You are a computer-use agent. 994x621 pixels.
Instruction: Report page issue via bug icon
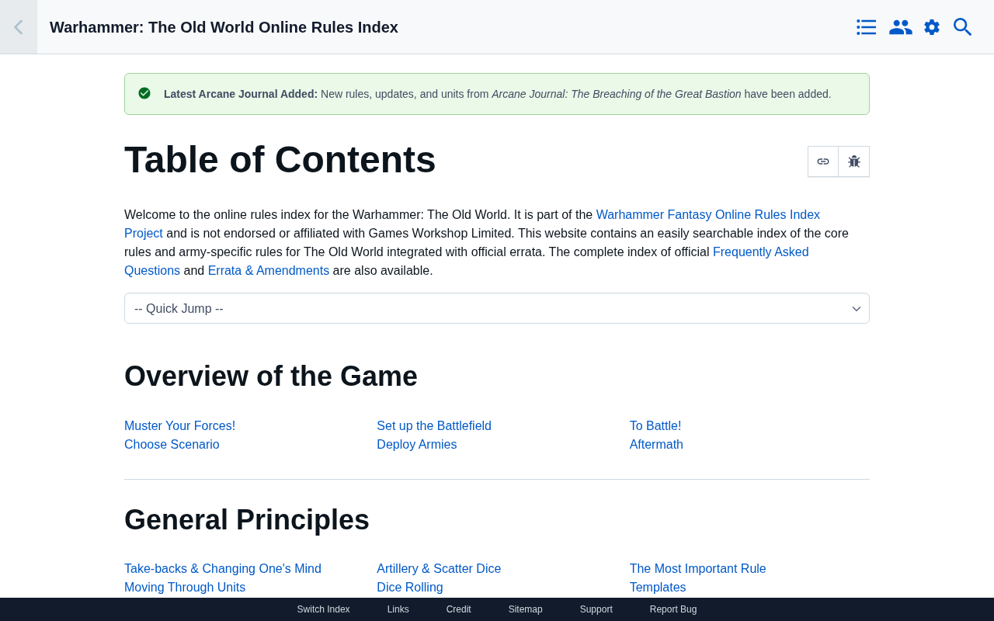[x=854, y=161]
